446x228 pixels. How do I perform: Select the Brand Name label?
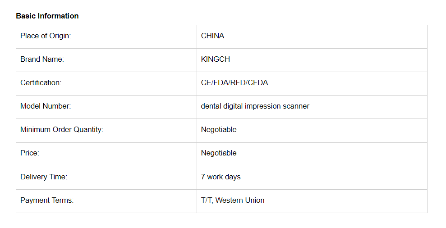click(x=42, y=59)
